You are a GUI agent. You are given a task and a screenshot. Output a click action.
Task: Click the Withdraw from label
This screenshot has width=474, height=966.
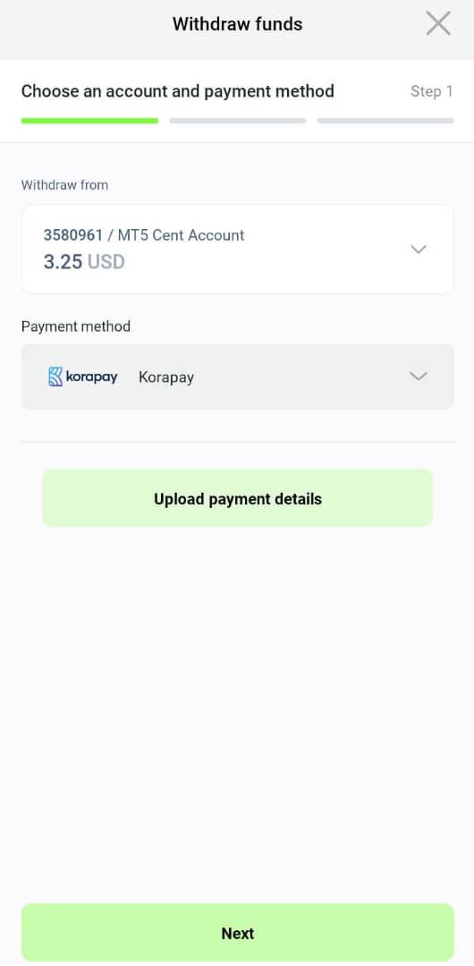[64, 185]
